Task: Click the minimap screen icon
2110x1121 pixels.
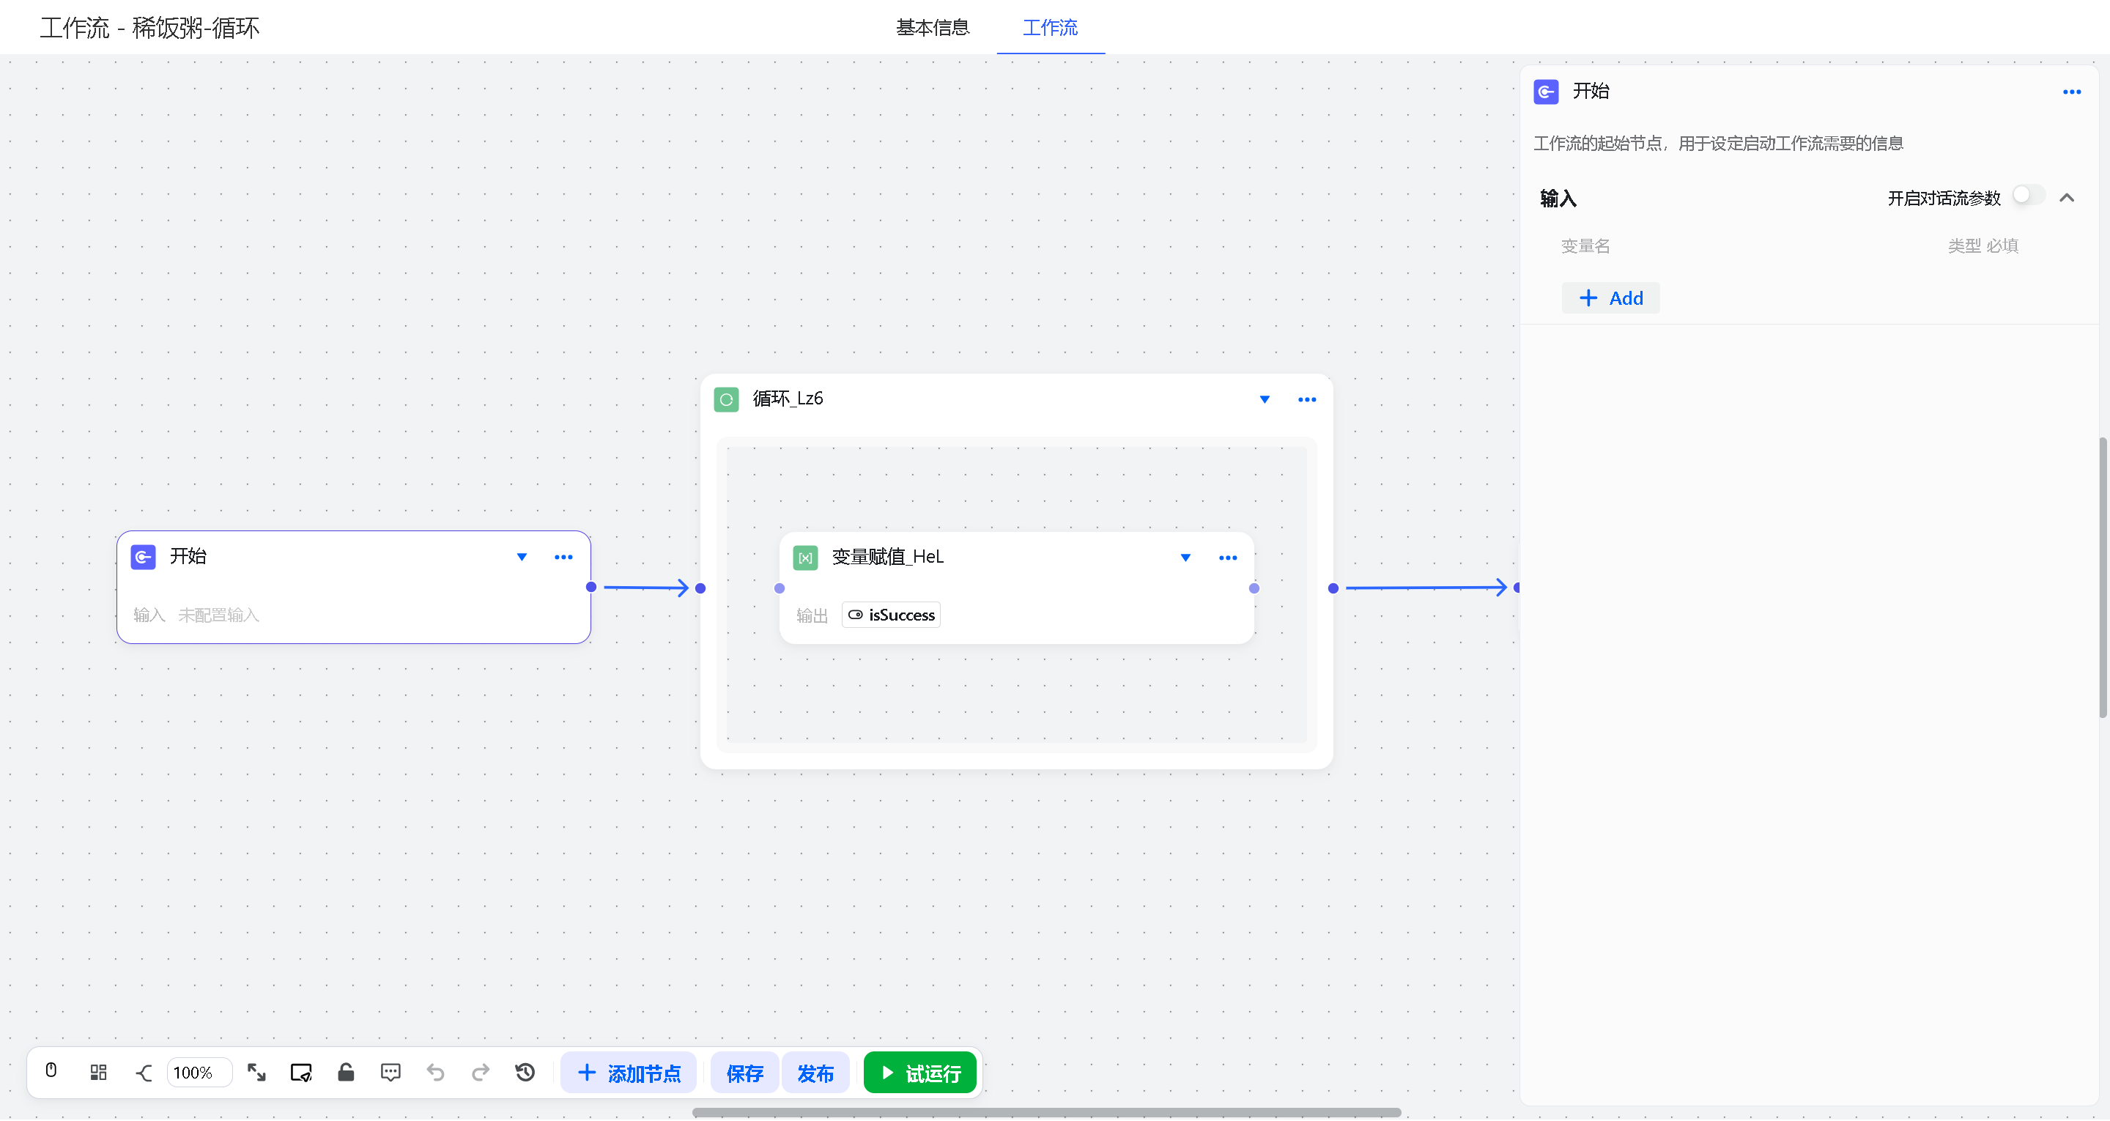Action: coord(301,1073)
